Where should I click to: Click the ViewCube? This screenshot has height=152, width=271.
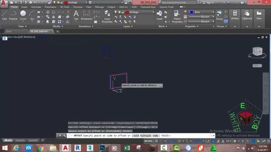pyautogui.click(x=257, y=52)
